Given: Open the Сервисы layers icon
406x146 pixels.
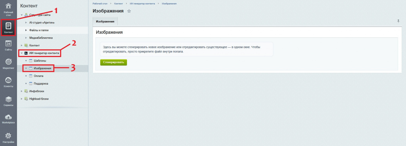Looking at the screenshot, I should pos(8,100).
